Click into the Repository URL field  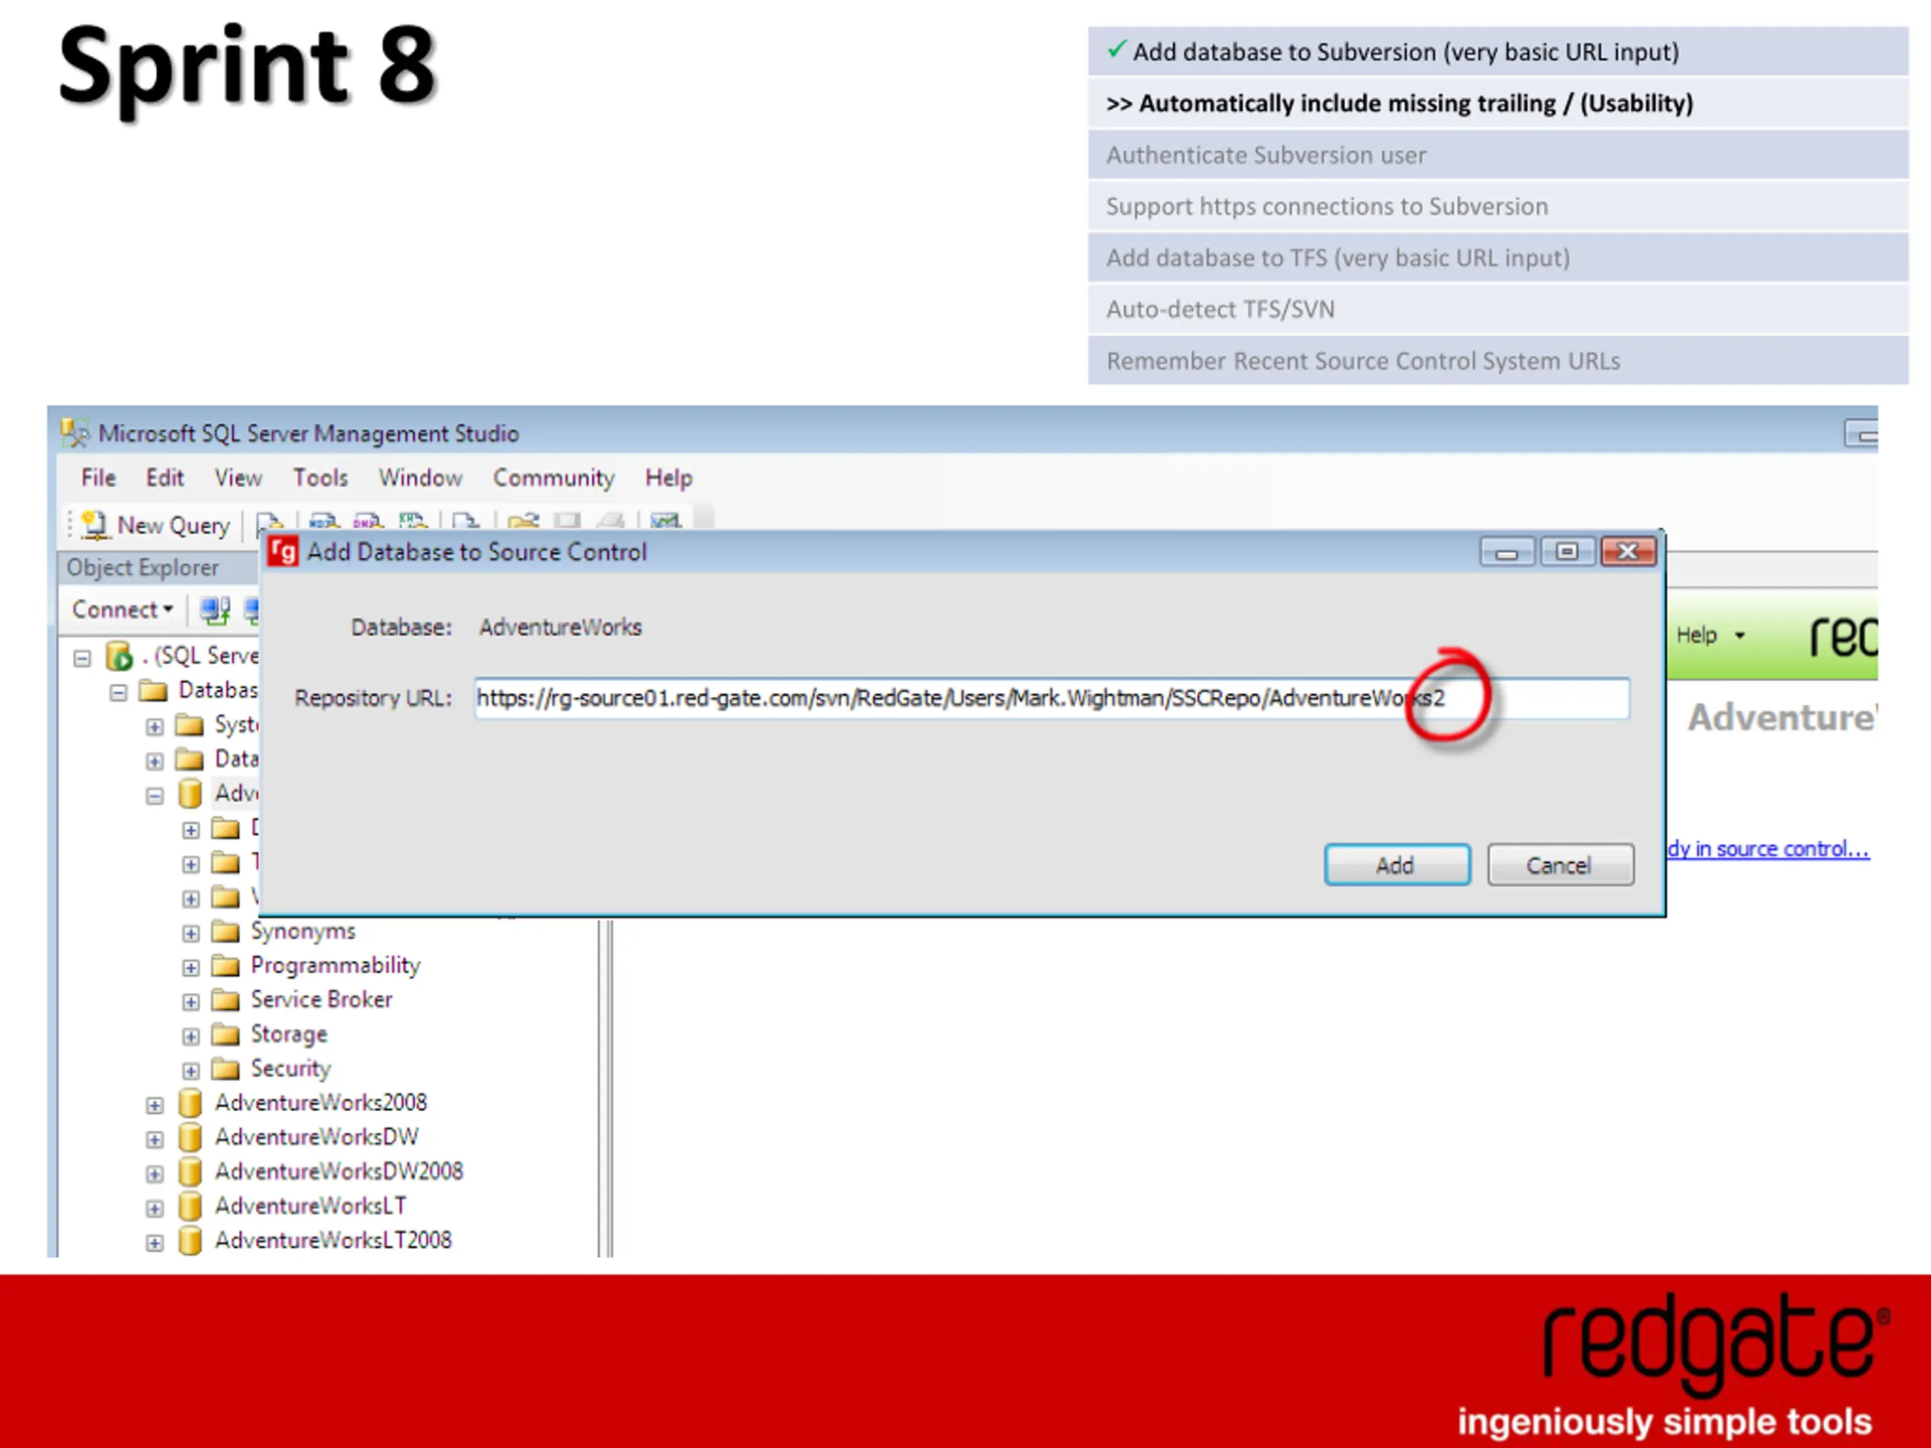point(1051,698)
